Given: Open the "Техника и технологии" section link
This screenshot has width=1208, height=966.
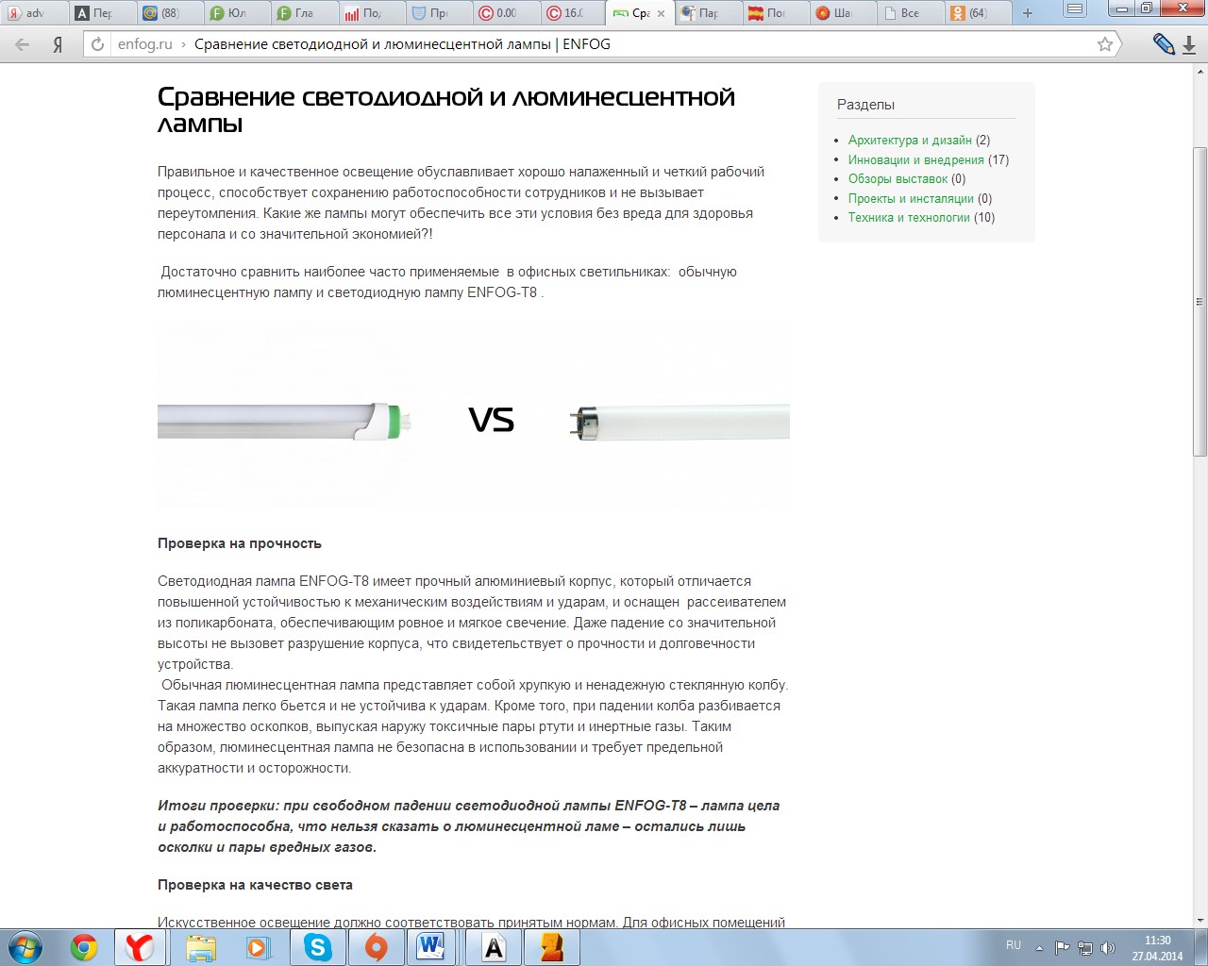Looking at the screenshot, I should (909, 218).
